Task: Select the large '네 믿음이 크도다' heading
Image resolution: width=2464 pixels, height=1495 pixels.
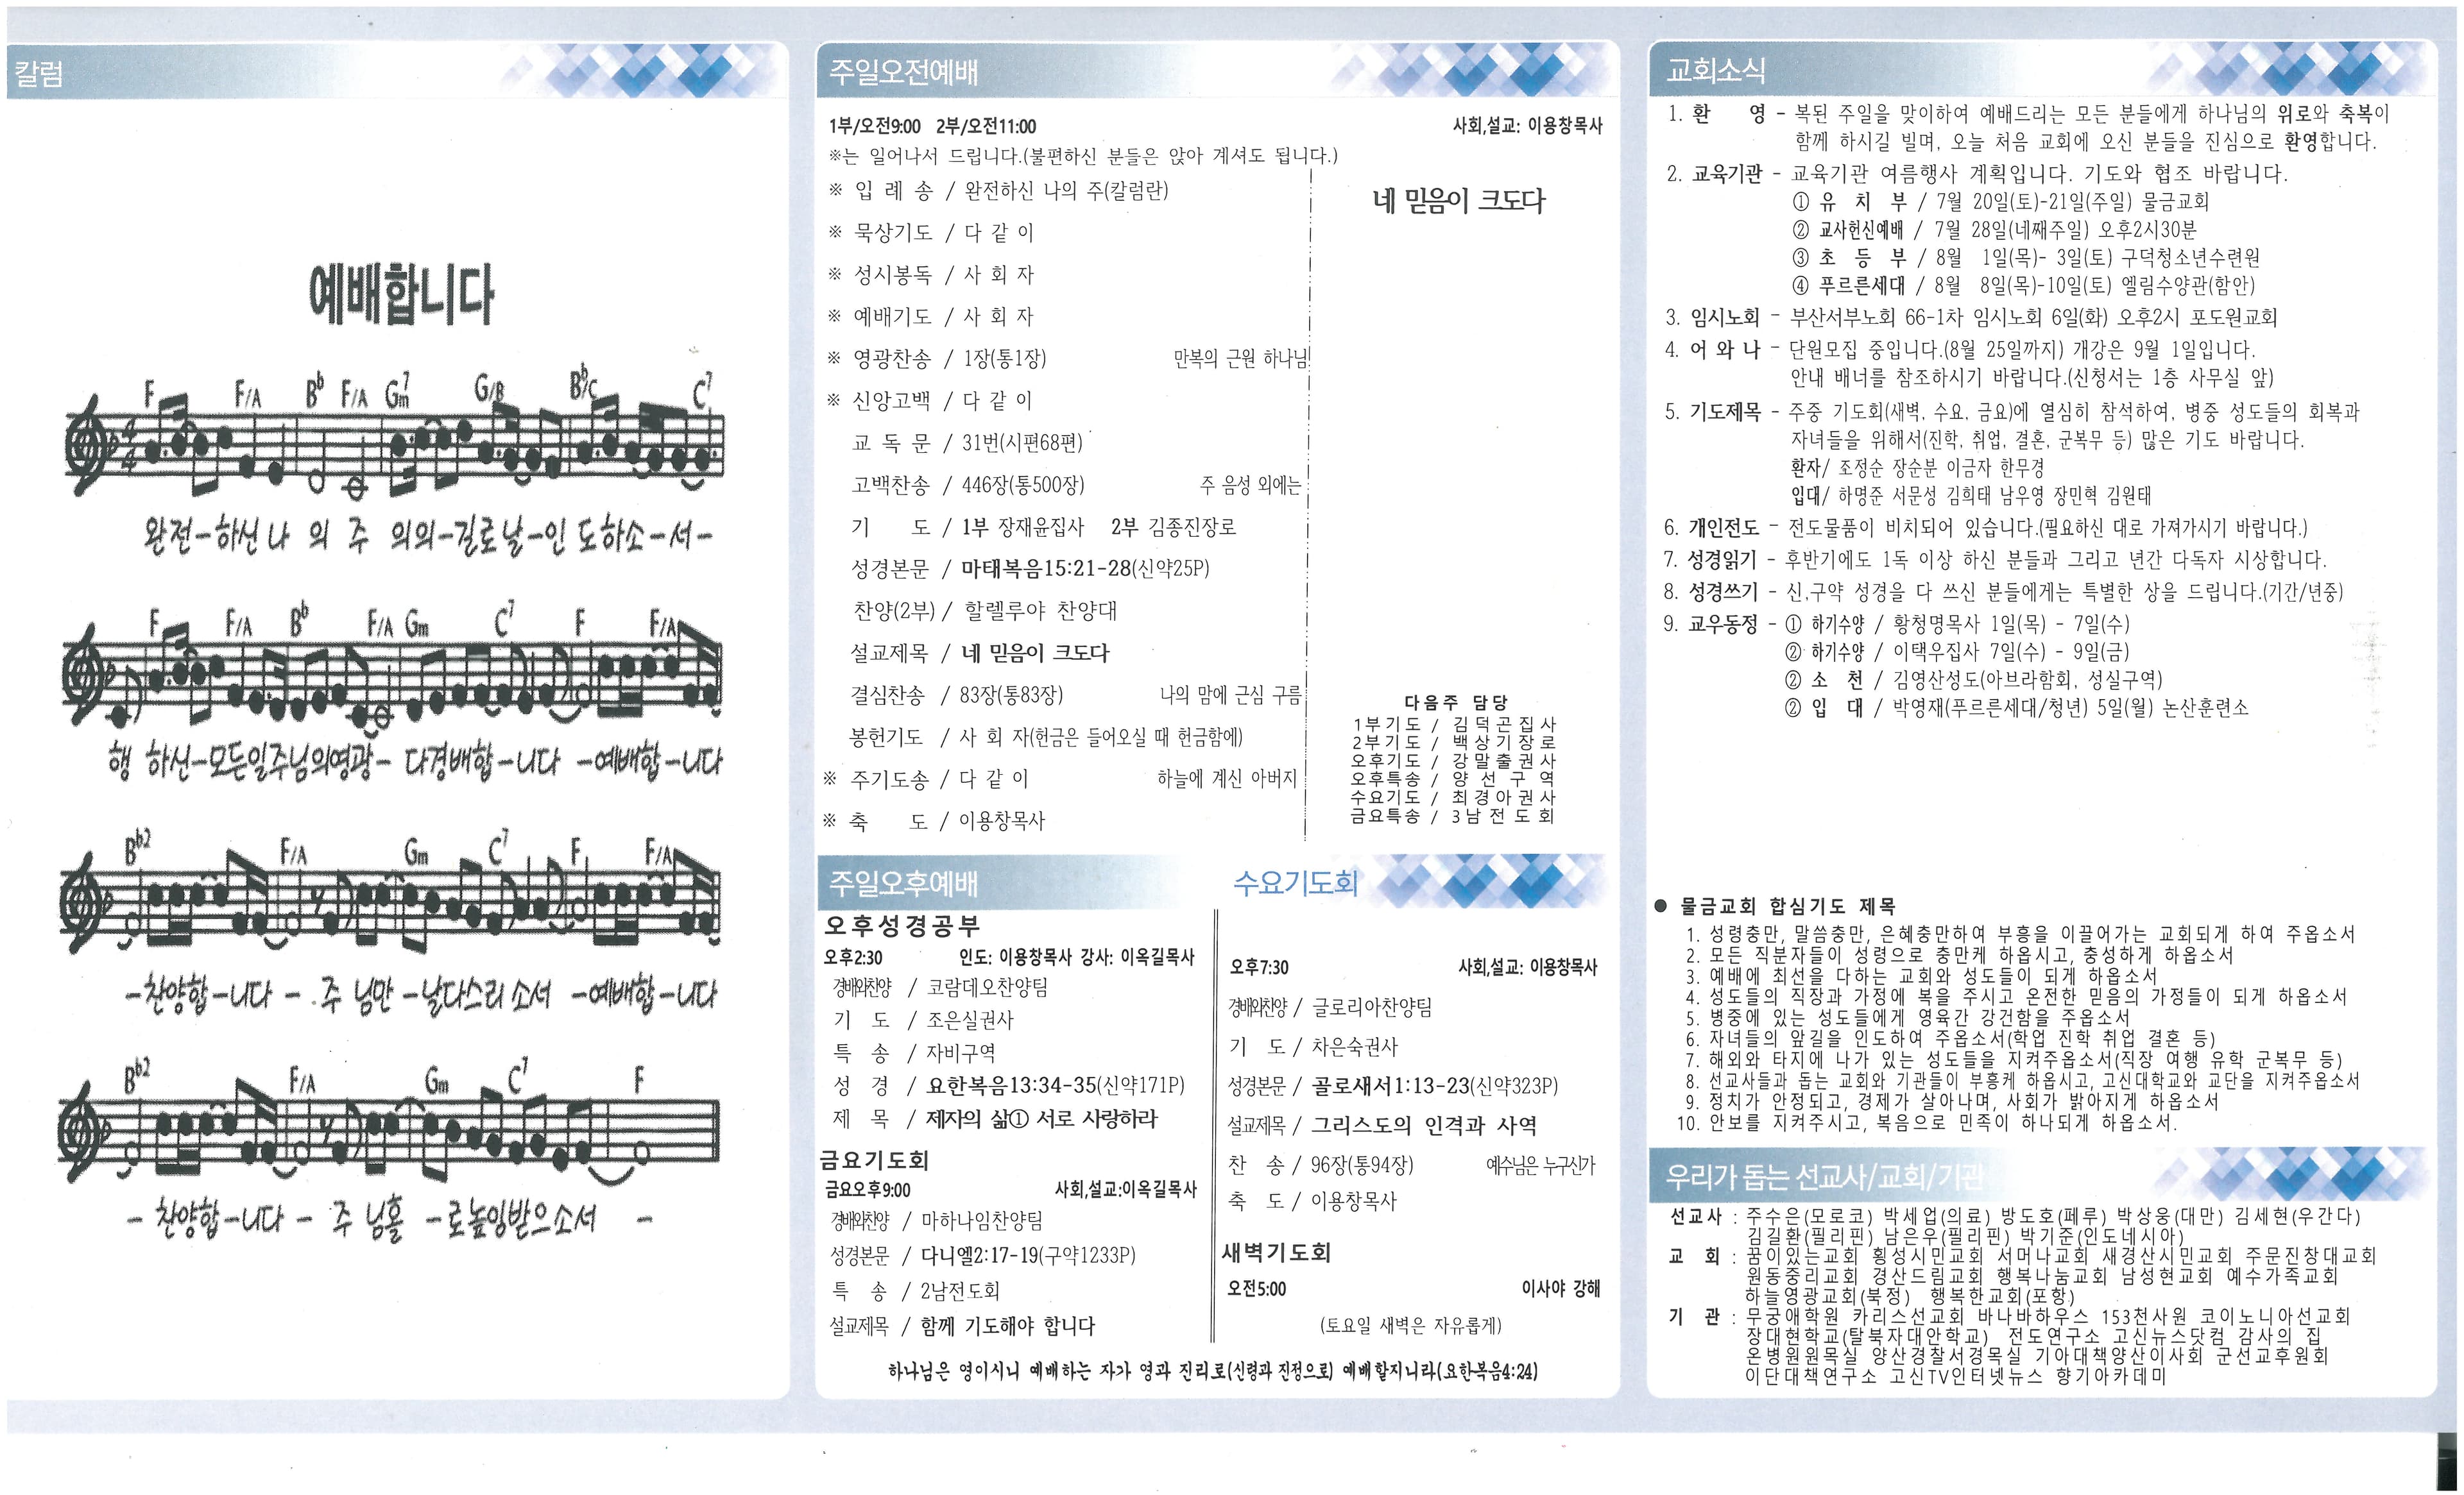Action: tap(1459, 201)
